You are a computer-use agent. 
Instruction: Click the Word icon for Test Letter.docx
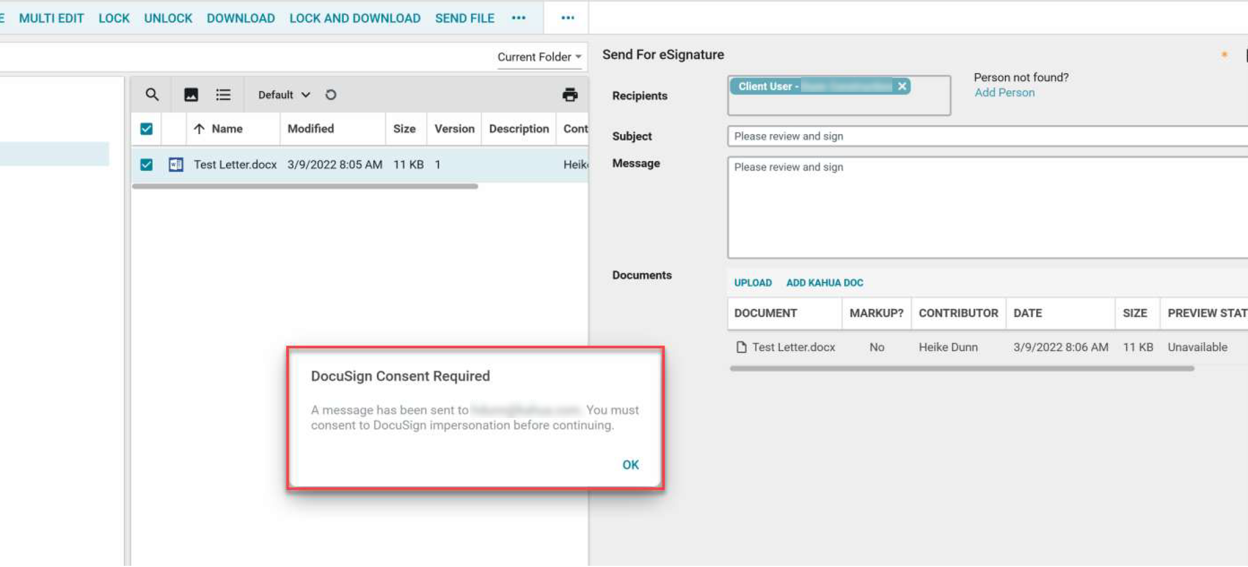(176, 165)
